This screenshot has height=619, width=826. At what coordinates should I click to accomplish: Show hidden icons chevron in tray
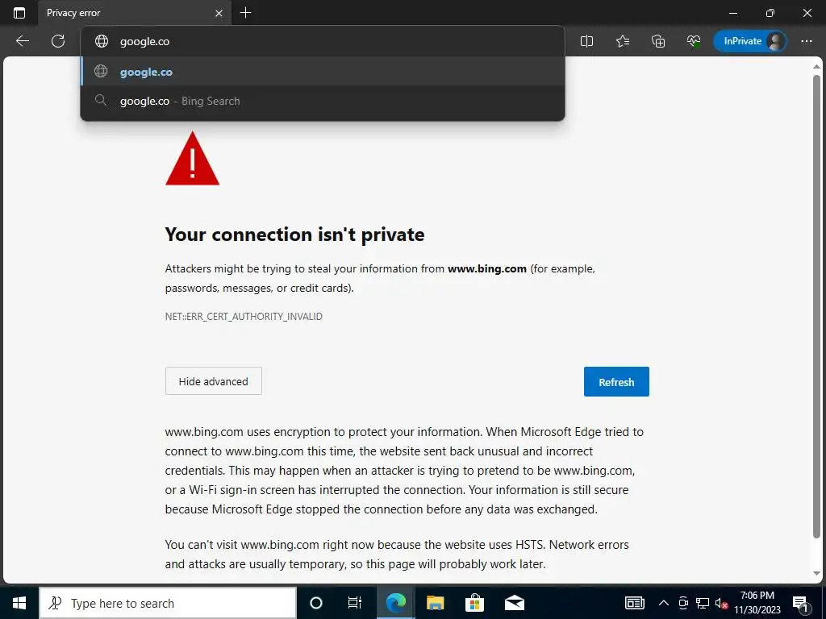point(664,603)
